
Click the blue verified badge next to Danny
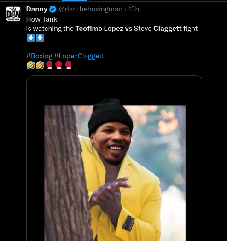52,10
